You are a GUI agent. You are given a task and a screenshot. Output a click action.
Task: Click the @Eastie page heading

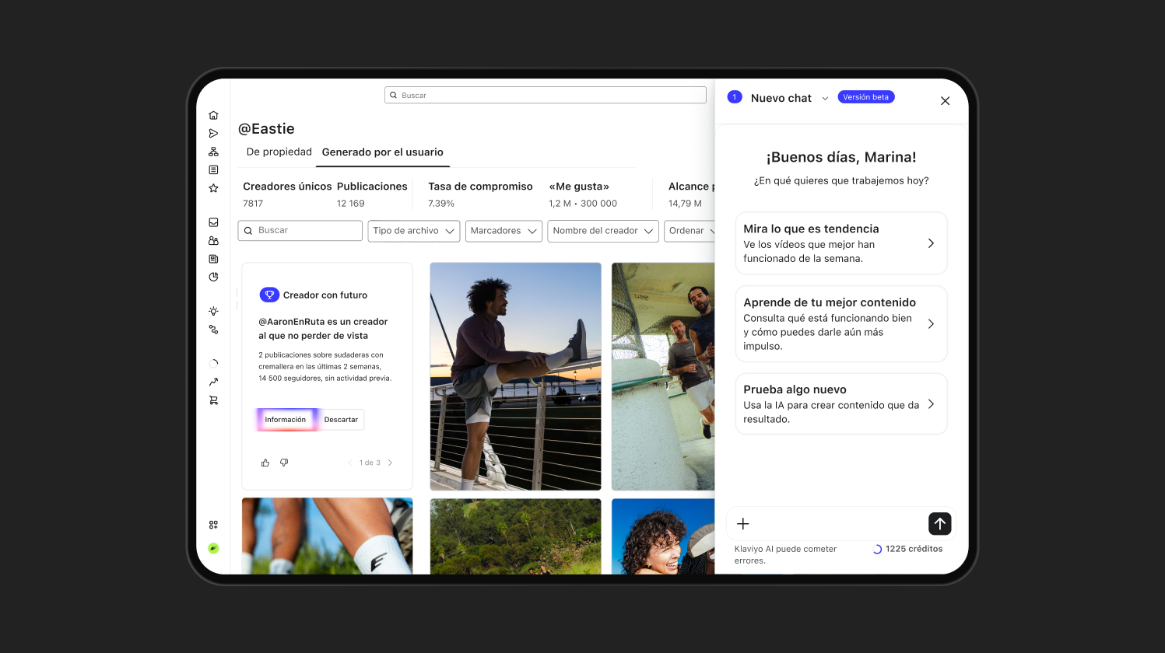click(x=266, y=129)
